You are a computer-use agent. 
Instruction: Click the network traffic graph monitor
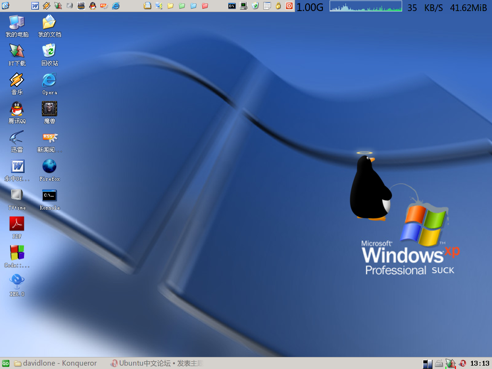(366, 6)
